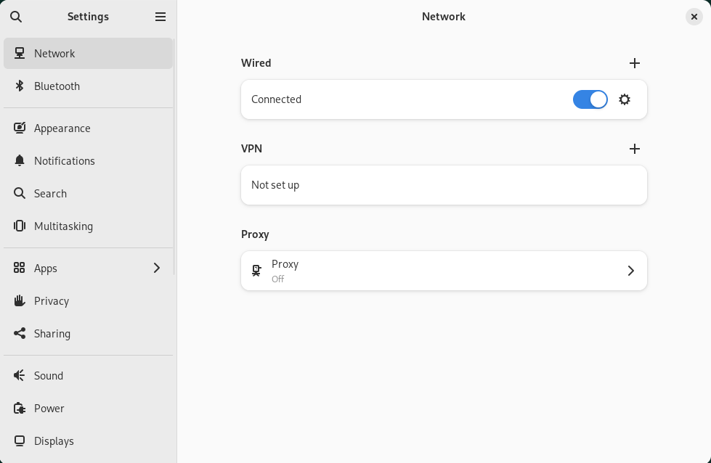Image resolution: width=711 pixels, height=463 pixels.
Task: Go to Multitasking settings panel
Action: click(63, 226)
